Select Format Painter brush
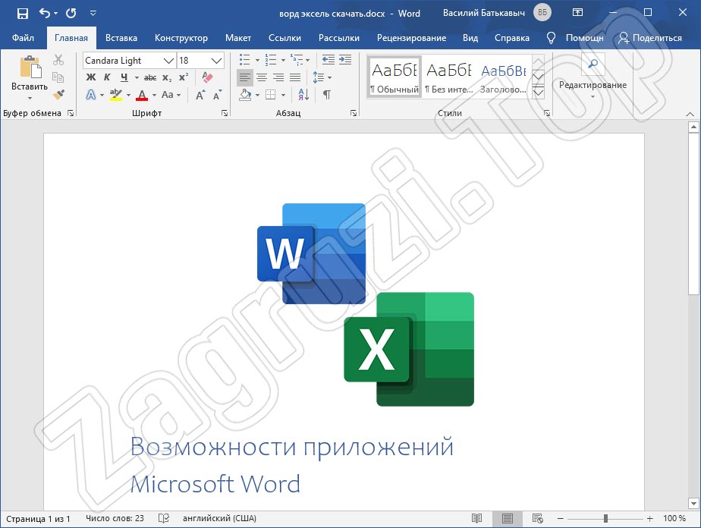The height and width of the screenshot is (528, 701). point(58,94)
